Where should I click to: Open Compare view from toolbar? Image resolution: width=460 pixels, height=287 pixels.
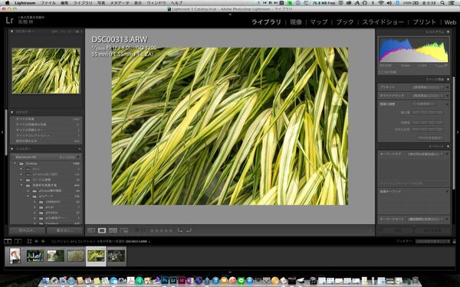tap(113, 230)
